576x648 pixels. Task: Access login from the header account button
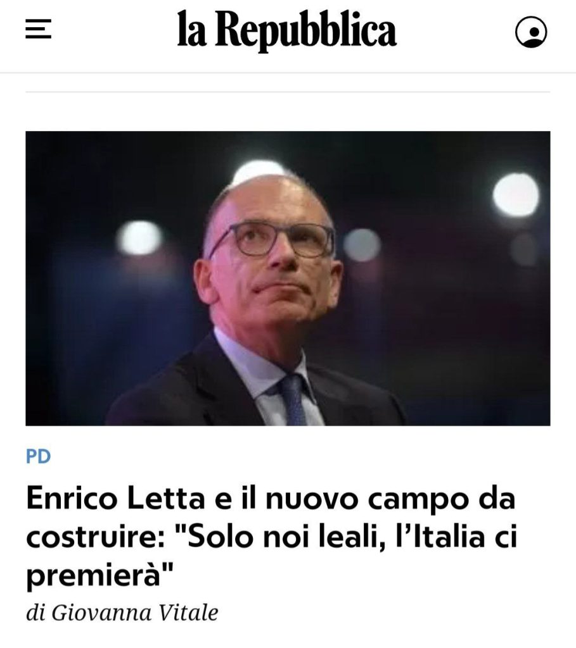(531, 32)
